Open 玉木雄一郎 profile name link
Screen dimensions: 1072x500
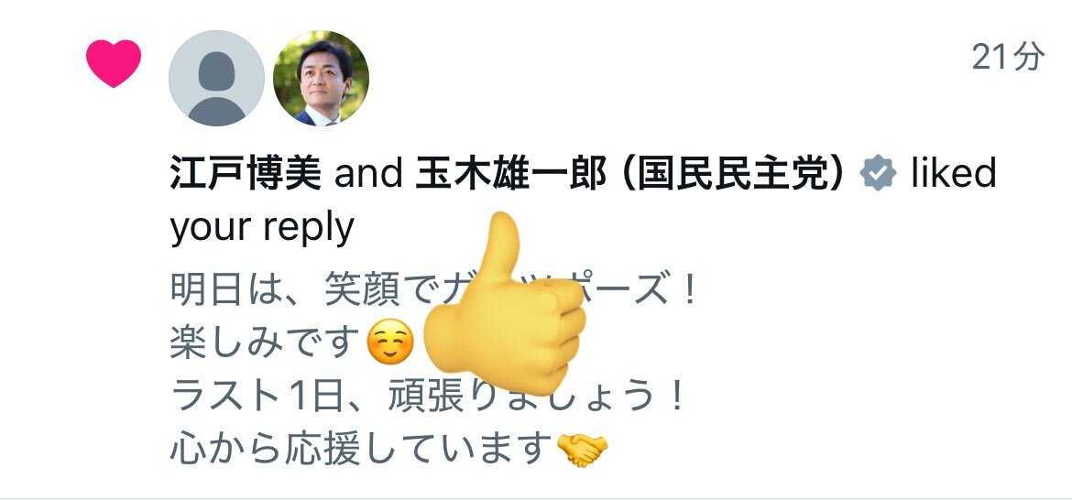pos(510,173)
